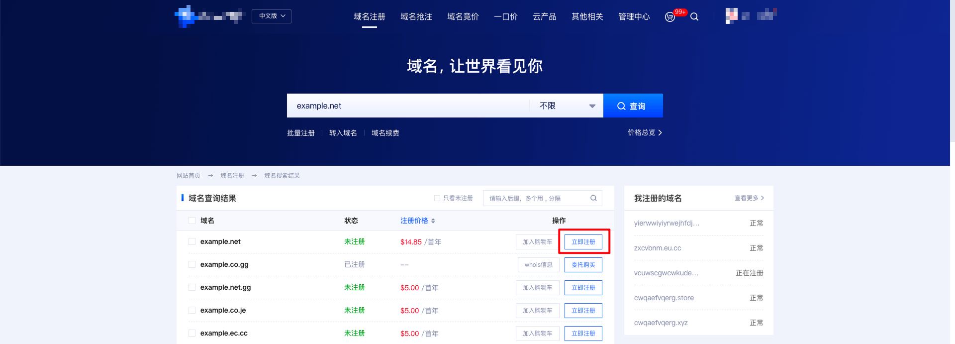Viewport: 955px width, 344px height.
Task: Open 价格总览 price overview link
Action: [645, 133]
